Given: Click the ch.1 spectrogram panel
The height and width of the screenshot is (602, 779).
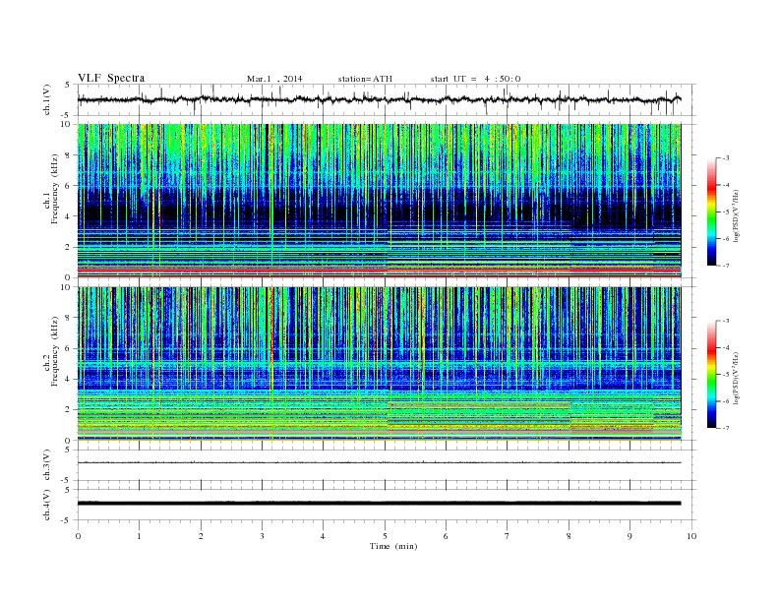Looking at the screenshot, I should (x=379, y=201).
